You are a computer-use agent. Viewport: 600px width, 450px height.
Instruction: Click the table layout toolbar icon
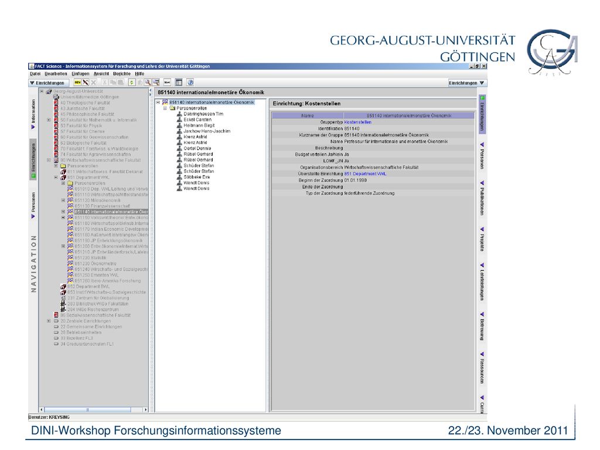click(179, 83)
